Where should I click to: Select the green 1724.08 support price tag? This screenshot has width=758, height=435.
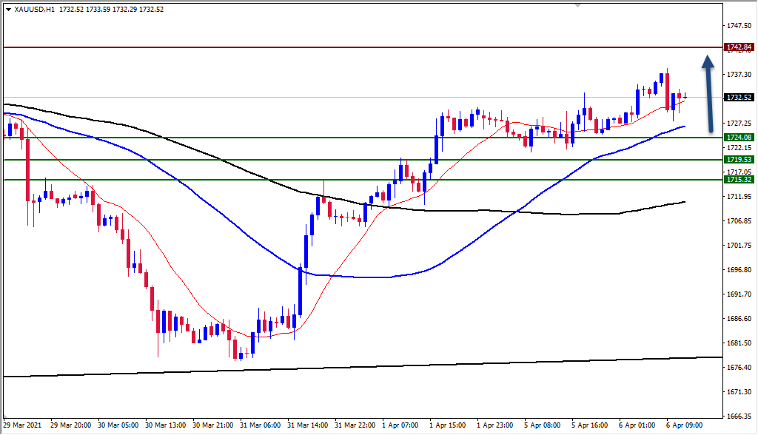[x=739, y=138]
